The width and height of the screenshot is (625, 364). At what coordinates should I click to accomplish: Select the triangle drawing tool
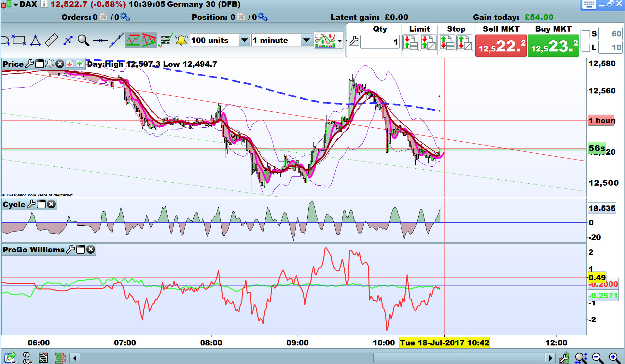[35, 40]
